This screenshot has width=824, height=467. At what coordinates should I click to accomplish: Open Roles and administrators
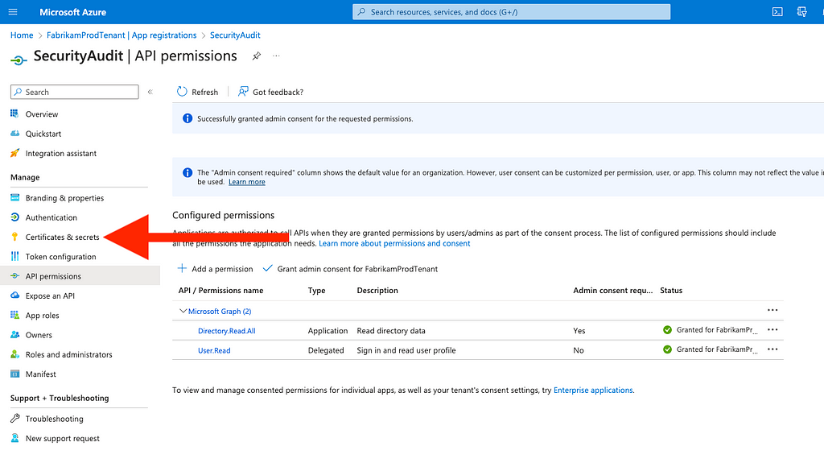tap(69, 354)
